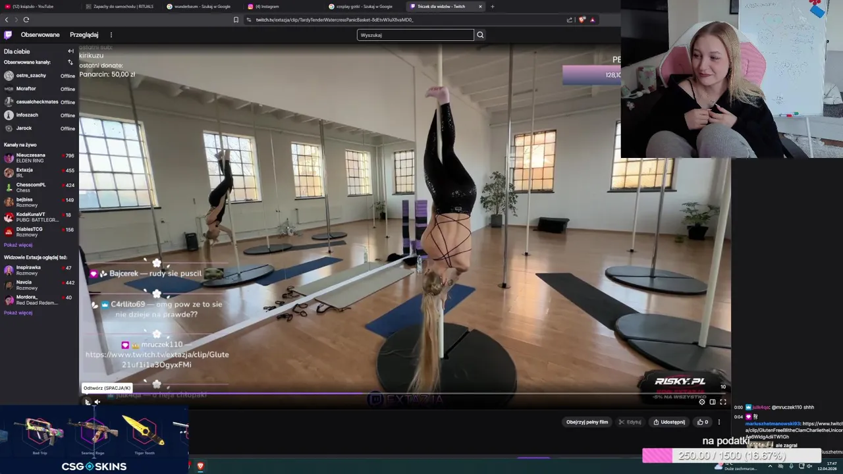Toggle theatre mode in player

[713, 402]
